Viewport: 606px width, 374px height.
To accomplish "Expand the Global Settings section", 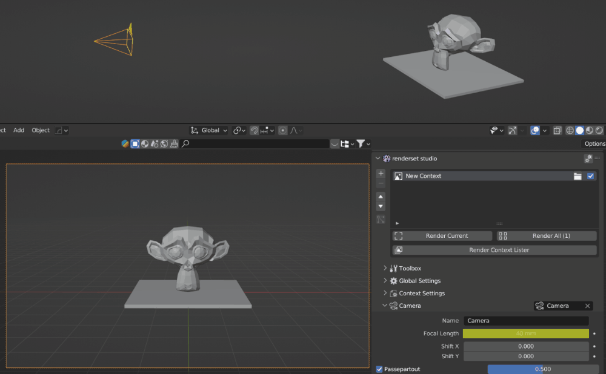I will (x=419, y=281).
